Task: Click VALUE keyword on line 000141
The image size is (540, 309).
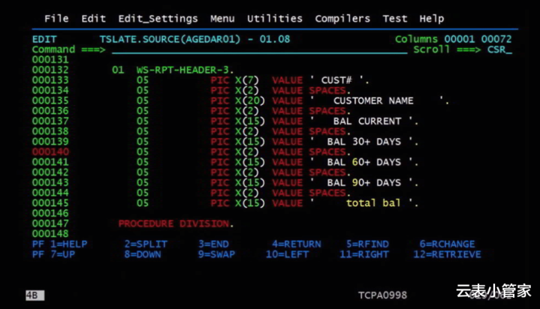Action: tap(287, 162)
